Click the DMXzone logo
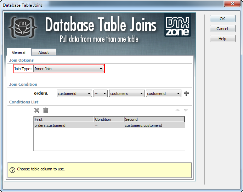This screenshot has height=192, width=243. tap(177, 25)
